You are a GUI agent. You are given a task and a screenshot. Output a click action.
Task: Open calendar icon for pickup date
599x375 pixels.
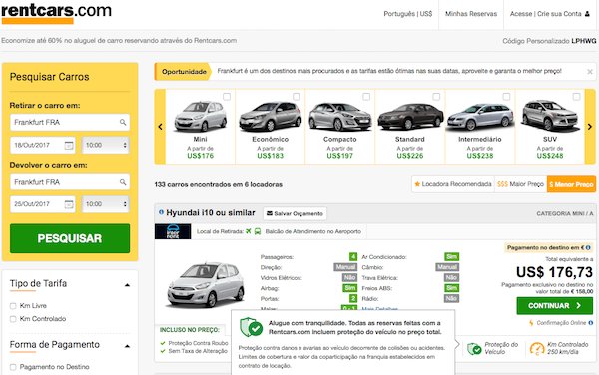[69, 146]
